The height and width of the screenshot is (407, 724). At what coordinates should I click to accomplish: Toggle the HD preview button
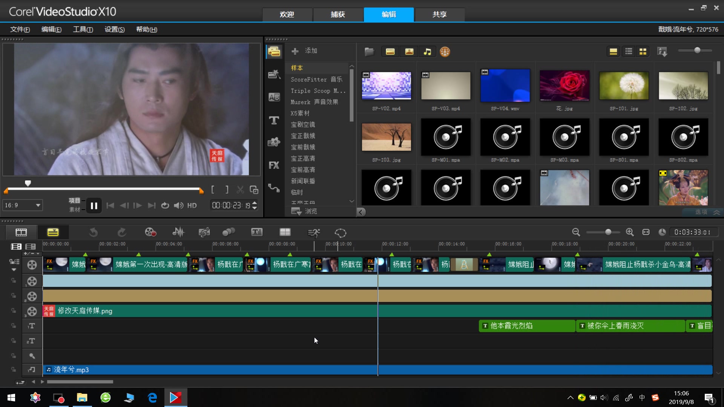coord(192,205)
